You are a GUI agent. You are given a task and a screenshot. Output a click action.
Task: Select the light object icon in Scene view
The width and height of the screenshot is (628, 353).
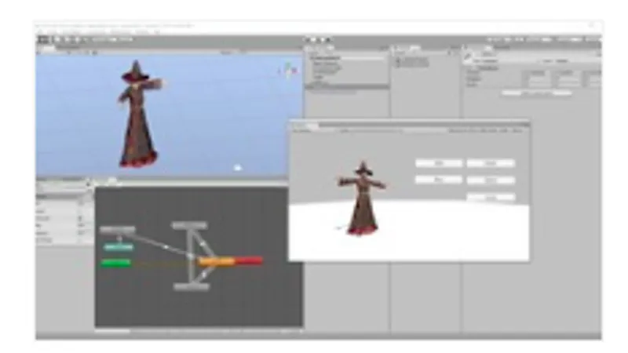coord(238,168)
